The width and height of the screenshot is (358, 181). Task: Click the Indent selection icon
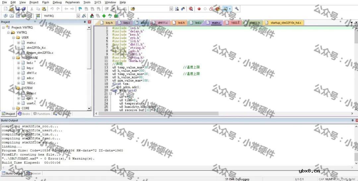point(107,9)
